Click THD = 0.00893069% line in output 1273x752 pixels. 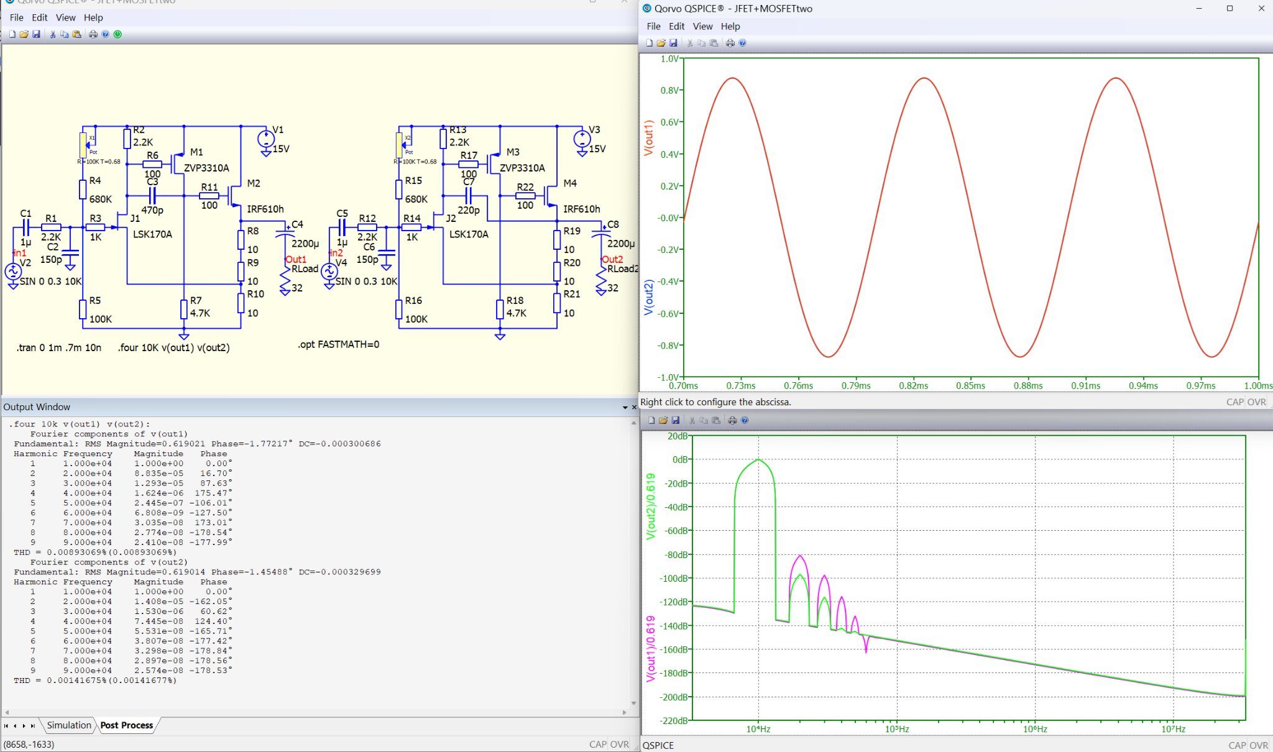tap(95, 552)
